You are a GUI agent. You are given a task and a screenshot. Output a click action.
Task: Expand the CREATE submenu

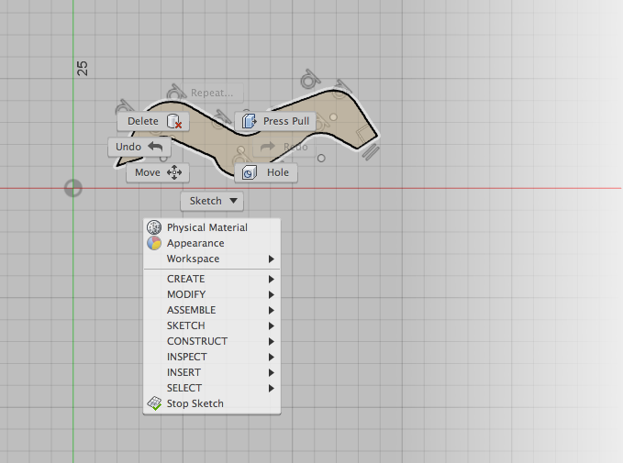(x=212, y=279)
